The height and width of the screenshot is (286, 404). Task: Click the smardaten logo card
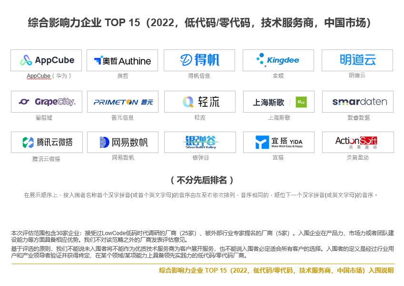pos(358,102)
